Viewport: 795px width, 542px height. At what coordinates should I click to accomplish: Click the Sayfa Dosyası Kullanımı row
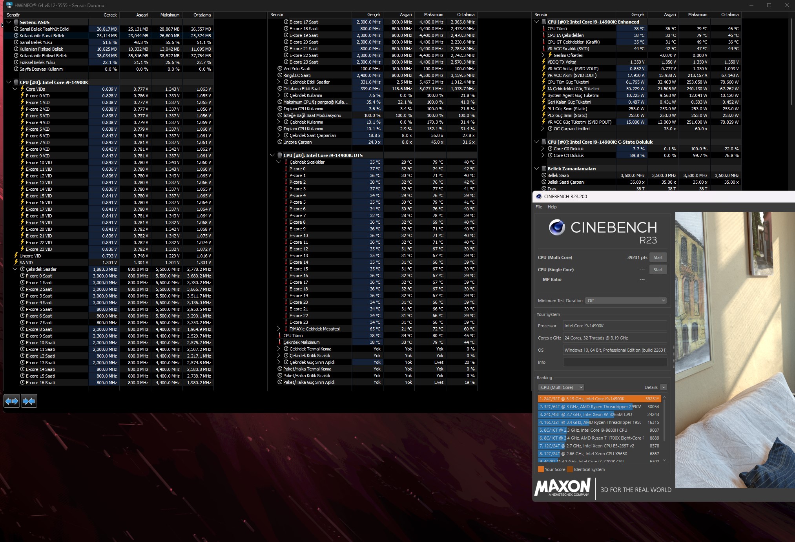pyautogui.click(x=109, y=69)
